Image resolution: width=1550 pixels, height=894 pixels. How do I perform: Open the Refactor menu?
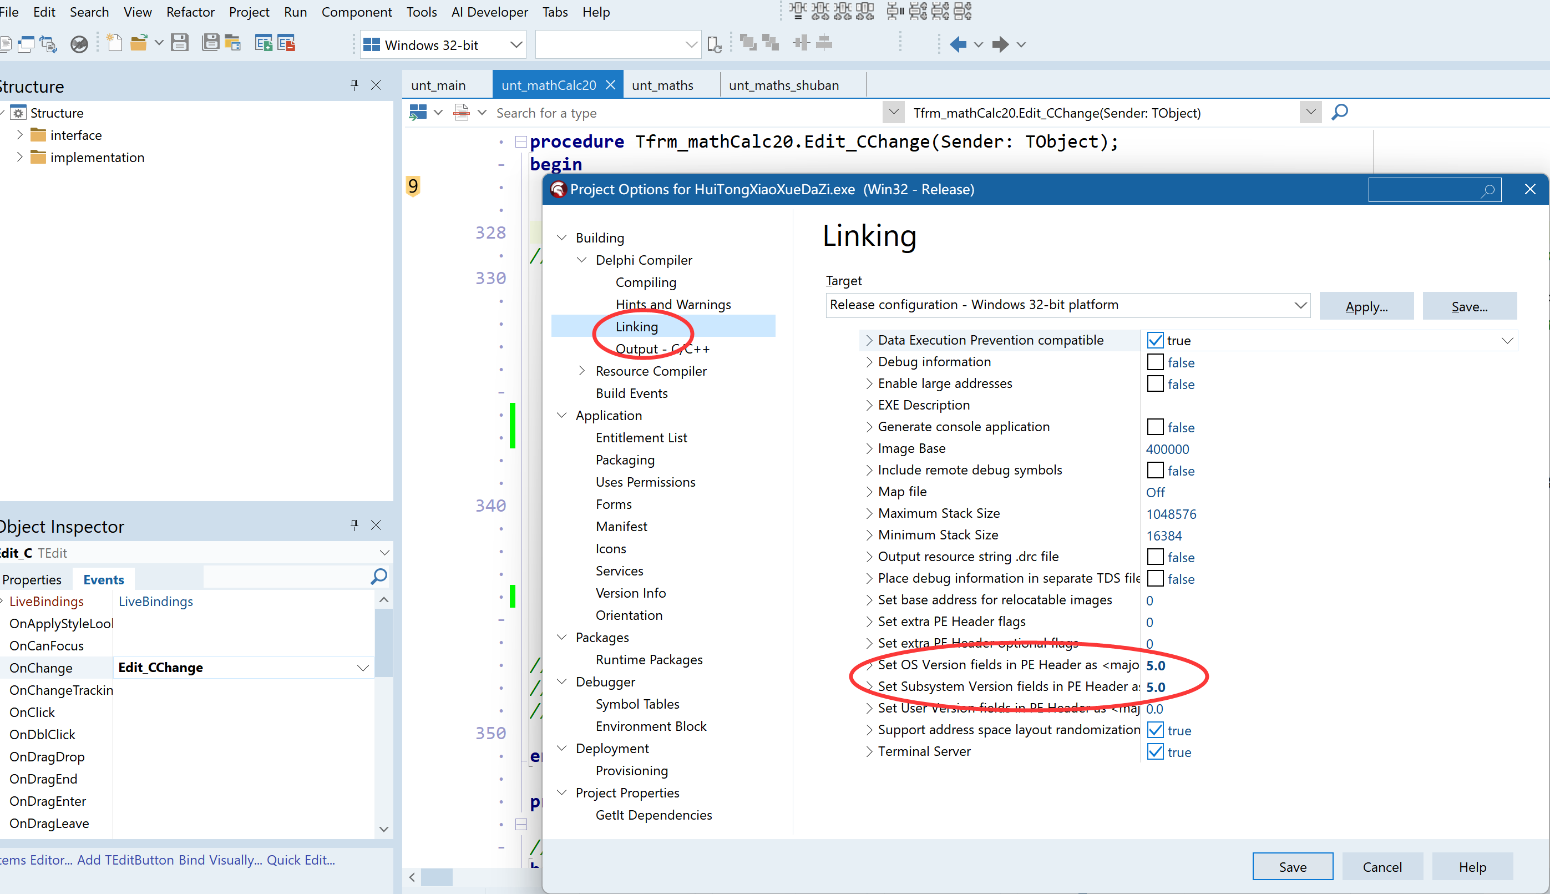tap(190, 12)
